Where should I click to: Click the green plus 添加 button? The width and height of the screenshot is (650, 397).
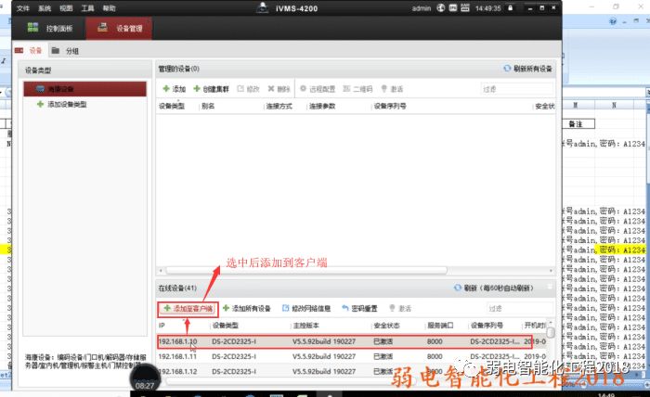pyautogui.click(x=175, y=89)
